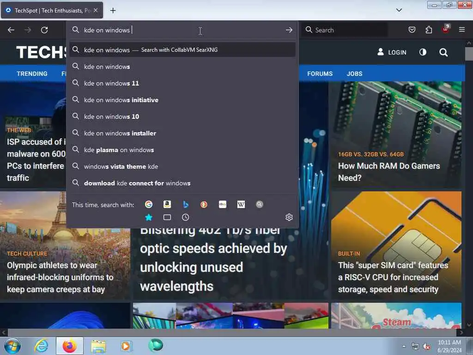Viewport: 473px width, 355px height.
Task: Click the vertical scrollbar thumb
Action: click(x=469, y=54)
